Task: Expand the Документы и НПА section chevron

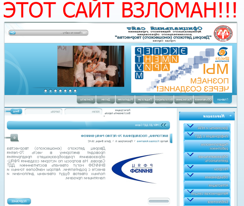Action: tap(190, 126)
